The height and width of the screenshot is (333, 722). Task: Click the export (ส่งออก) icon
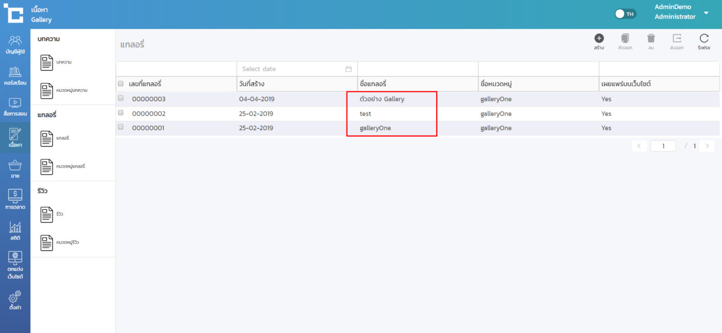coord(677,39)
